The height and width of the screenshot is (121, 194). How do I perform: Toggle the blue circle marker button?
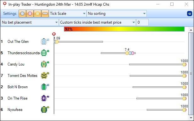pyautogui.click(x=22, y=14)
